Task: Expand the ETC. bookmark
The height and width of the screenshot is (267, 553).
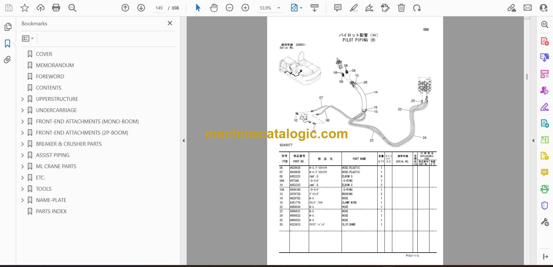Action: 22,178
